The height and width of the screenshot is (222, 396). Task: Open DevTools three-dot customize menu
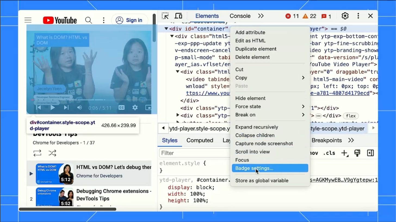tap(358, 16)
